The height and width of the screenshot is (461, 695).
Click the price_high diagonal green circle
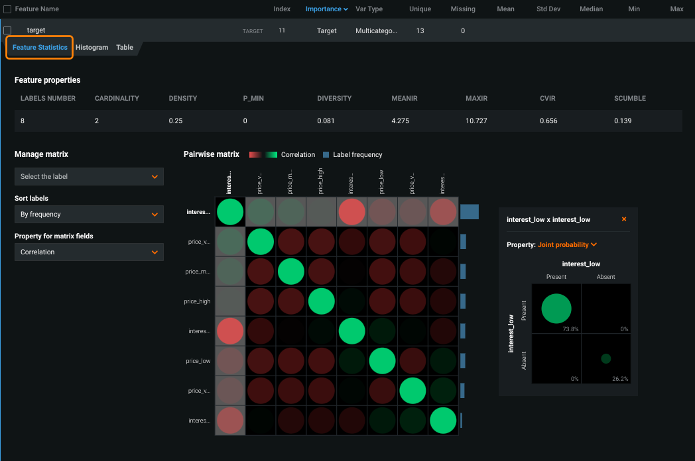pyautogui.click(x=322, y=301)
